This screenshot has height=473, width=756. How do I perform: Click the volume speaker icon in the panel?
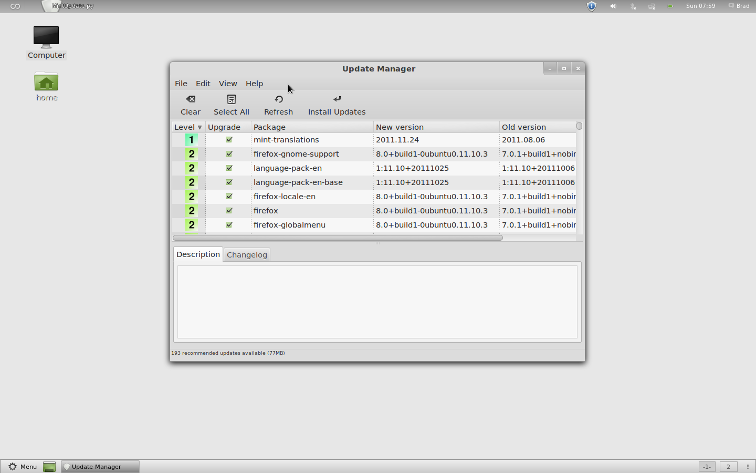tap(613, 6)
